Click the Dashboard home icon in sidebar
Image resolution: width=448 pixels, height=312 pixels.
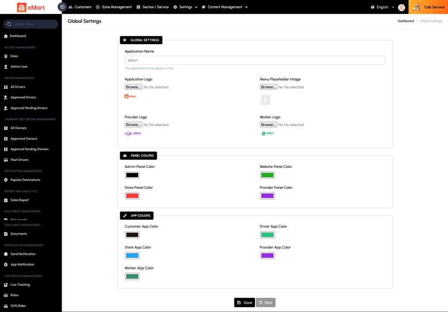click(6, 36)
